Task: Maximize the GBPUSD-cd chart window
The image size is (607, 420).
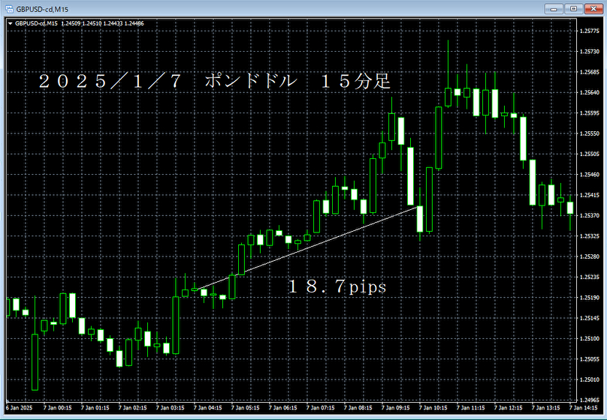Action: point(573,8)
